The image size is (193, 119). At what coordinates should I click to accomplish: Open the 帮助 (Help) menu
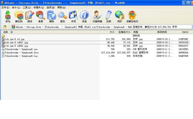(x=61, y=7)
